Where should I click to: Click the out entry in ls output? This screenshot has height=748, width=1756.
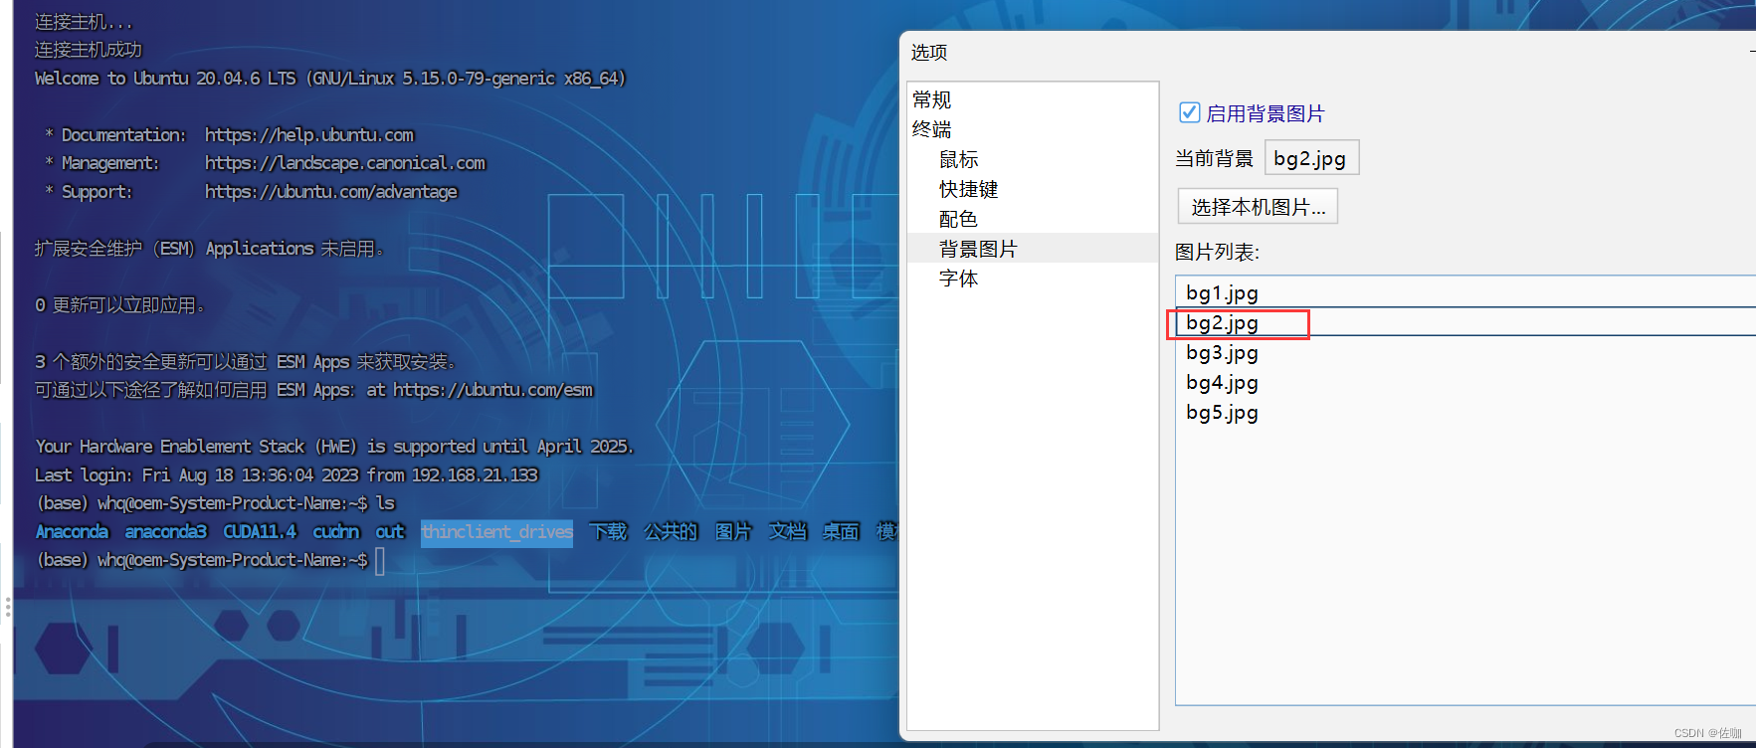390,531
